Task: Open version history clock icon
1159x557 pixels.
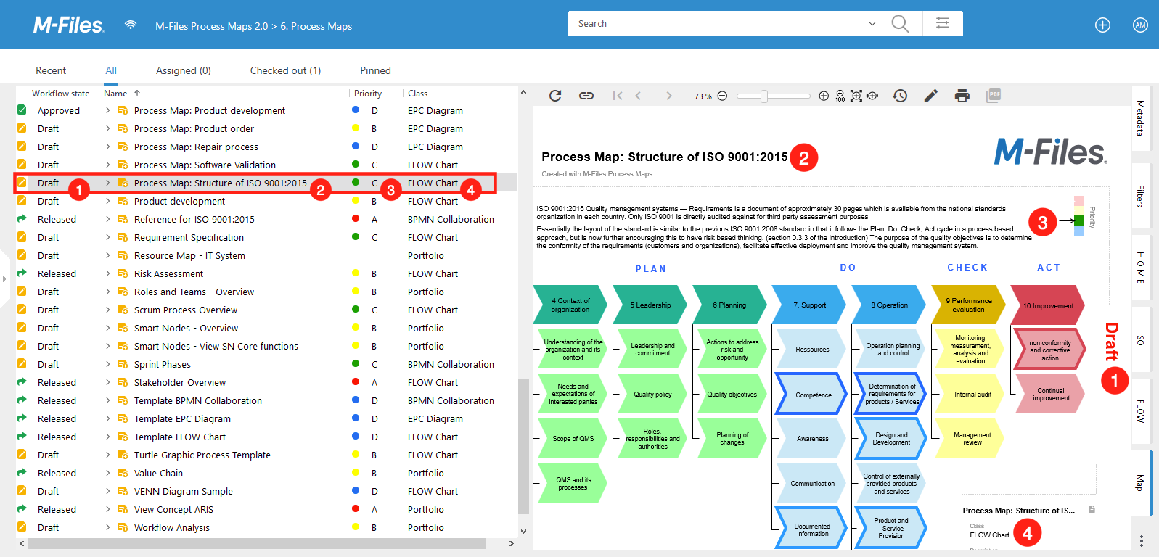Action: (x=900, y=96)
